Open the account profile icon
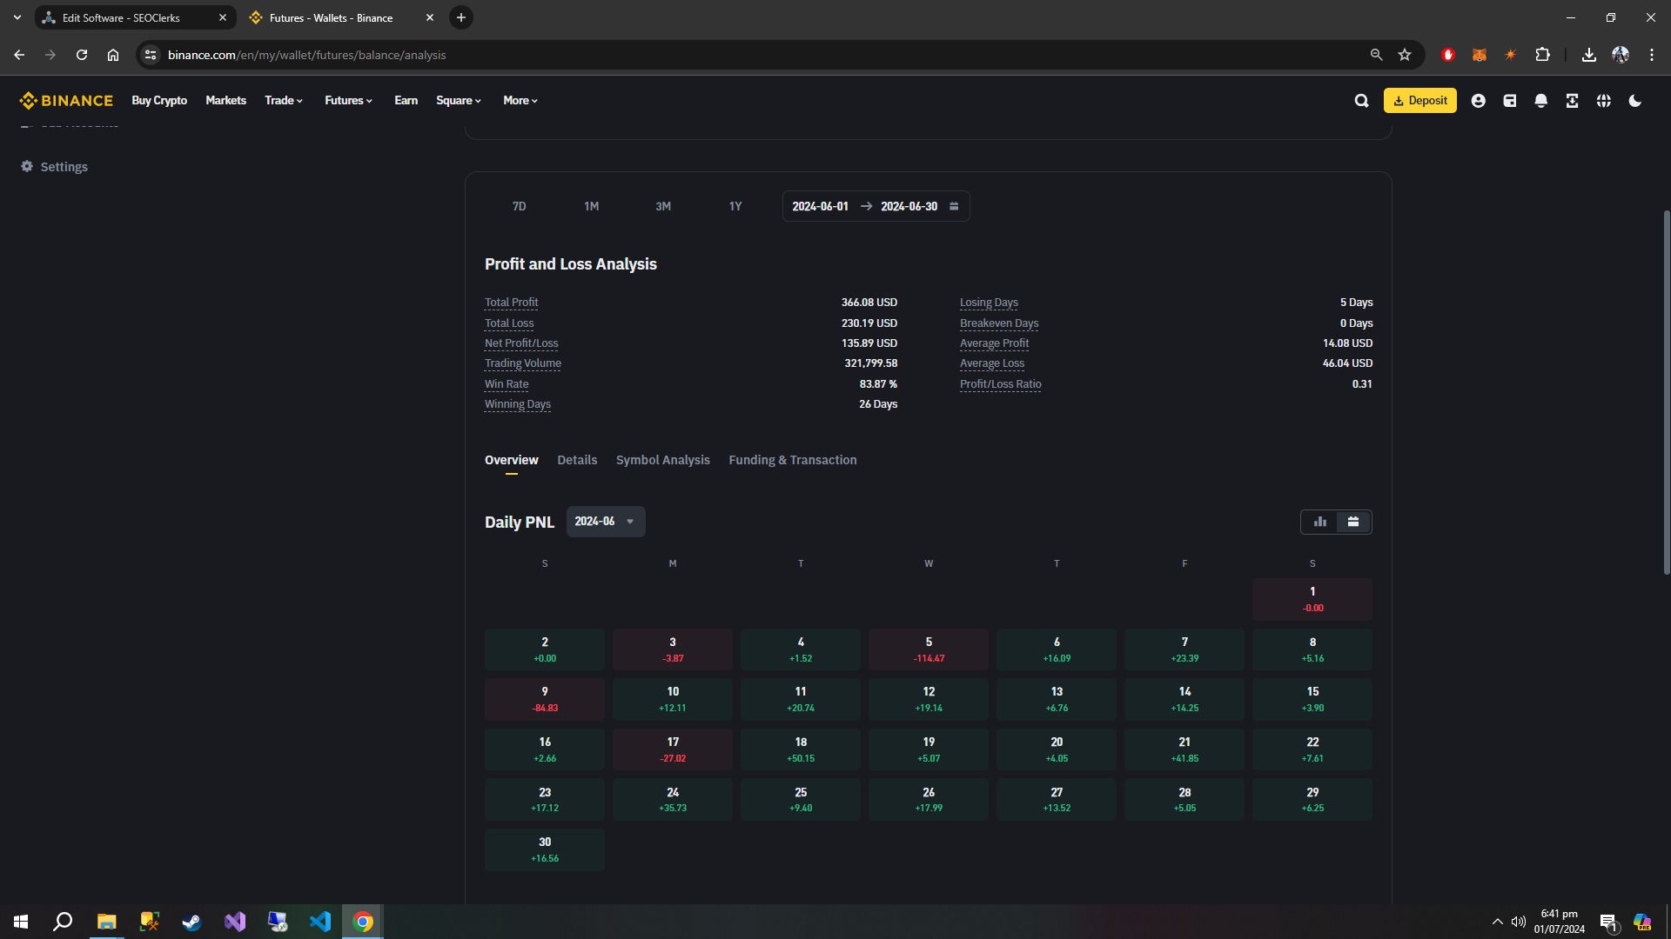The width and height of the screenshot is (1671, 939). pyautogui.click(x=1478, y=101)
